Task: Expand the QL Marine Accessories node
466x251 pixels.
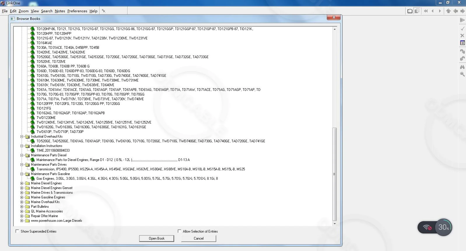Action: 22,211
